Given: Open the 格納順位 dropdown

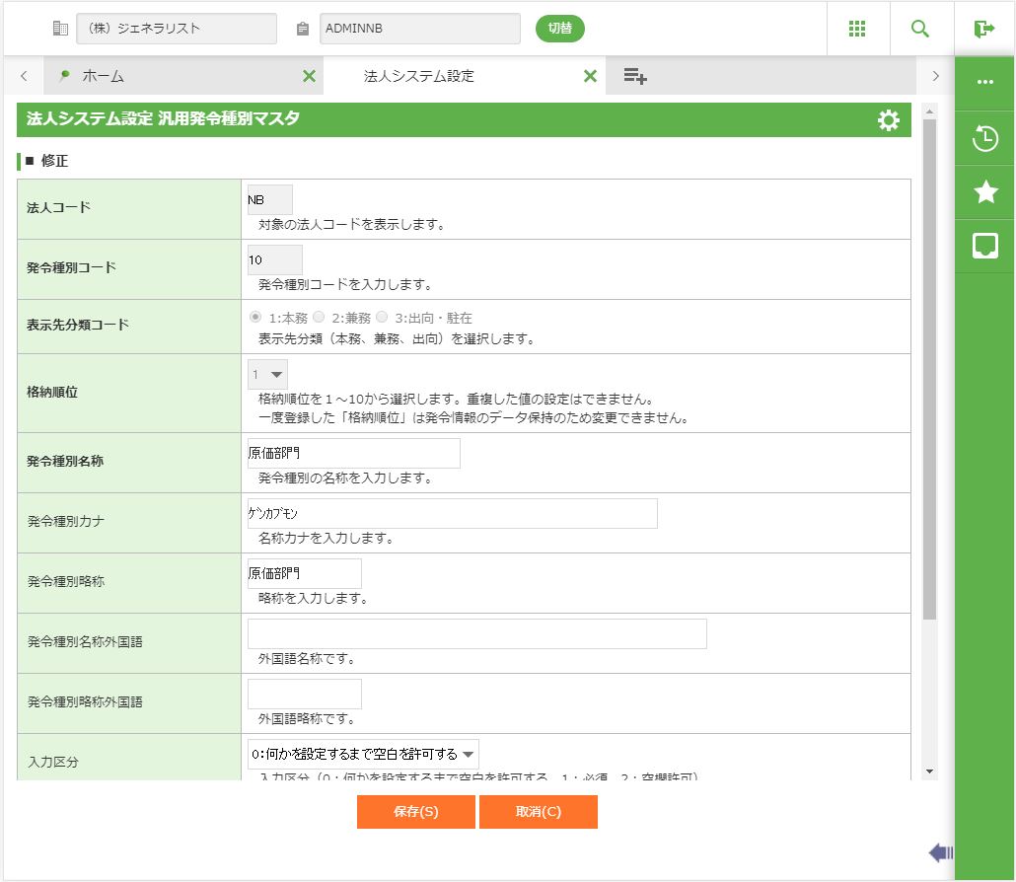Looking at the screenshot, I should click(x=267, y=375).
